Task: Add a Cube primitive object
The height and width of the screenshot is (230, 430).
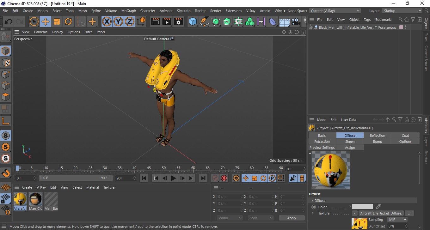Action: pyautogui.click(x=193, y=22)
